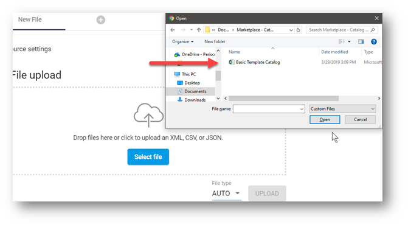Click the New folder toolbar button
The image size is (408, 227).
coord(215,41)
